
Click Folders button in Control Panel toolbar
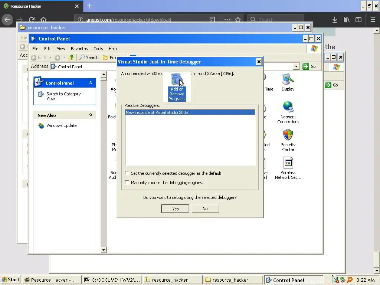coord(110,58)
